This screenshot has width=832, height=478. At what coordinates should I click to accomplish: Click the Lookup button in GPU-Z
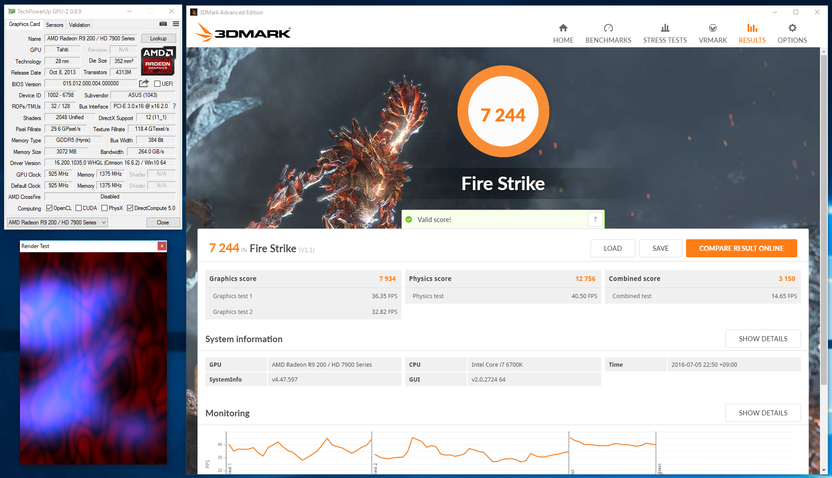pyautogui.click(x=159, y=38)
